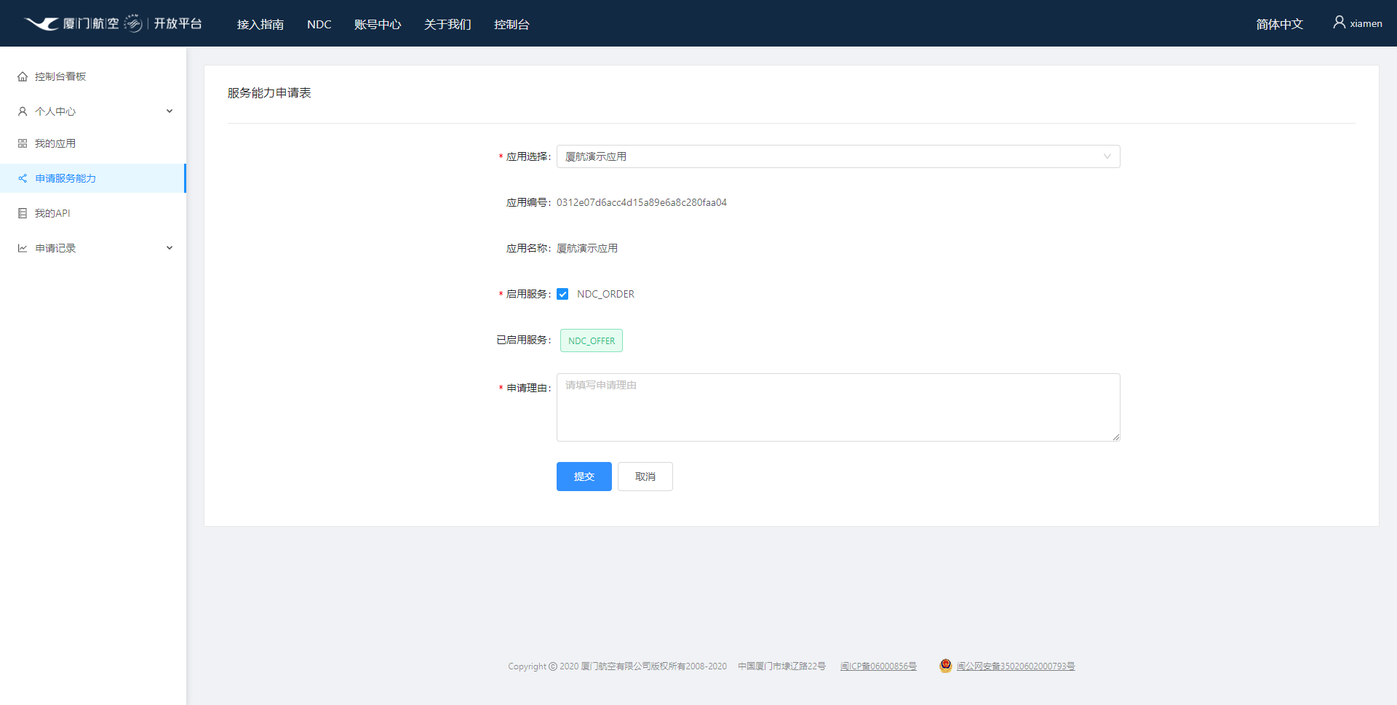Click the user avatar icon beside xiamen

click(x=1339, y=23)
